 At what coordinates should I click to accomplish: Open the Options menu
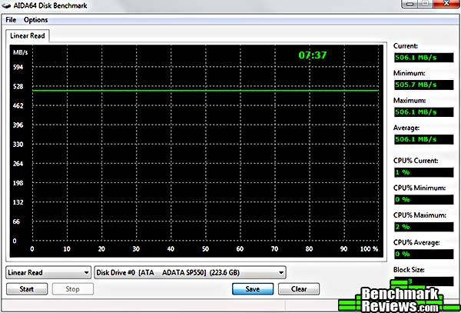35,19
